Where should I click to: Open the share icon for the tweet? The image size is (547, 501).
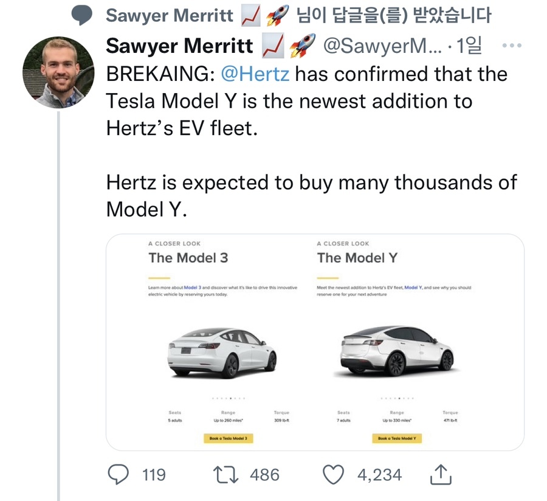coord(440,474)
